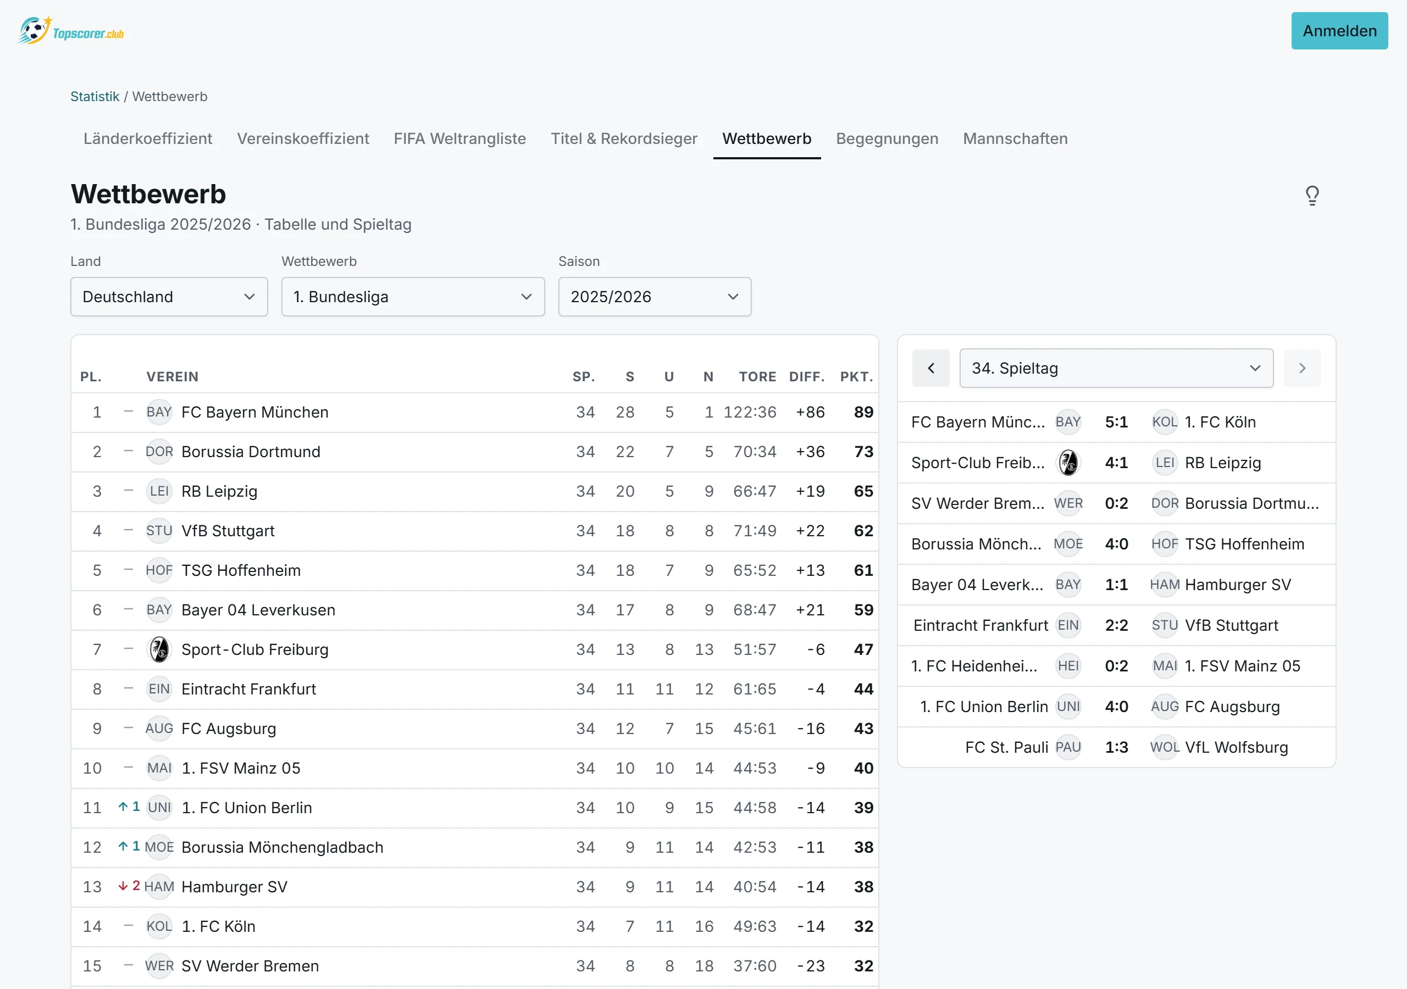Click FC Augsburg in fixture list
This screenshot has height=989, width=1407.
[x=1232, y=707]
